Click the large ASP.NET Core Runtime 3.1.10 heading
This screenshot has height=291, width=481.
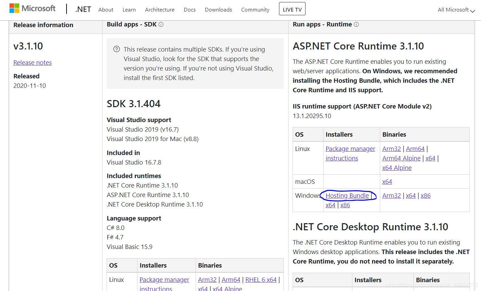tap(358, 46)
